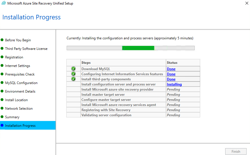Open Done link for Install third-party components
The image size is (250, 155).
point(171,79)
